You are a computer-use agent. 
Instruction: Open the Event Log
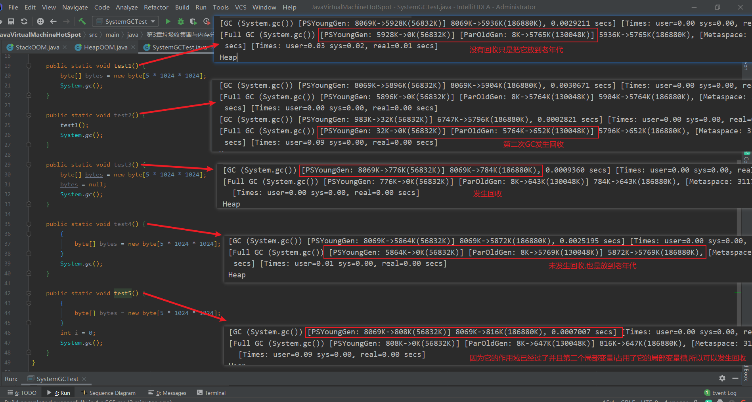coord(720,393)
